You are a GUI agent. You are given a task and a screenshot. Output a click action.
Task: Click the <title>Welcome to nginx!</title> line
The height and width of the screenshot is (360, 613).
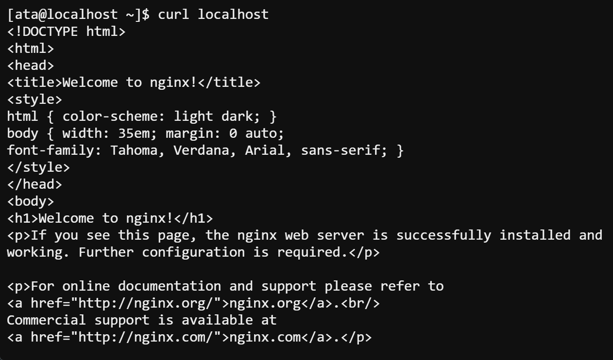[x=134, y=82]
